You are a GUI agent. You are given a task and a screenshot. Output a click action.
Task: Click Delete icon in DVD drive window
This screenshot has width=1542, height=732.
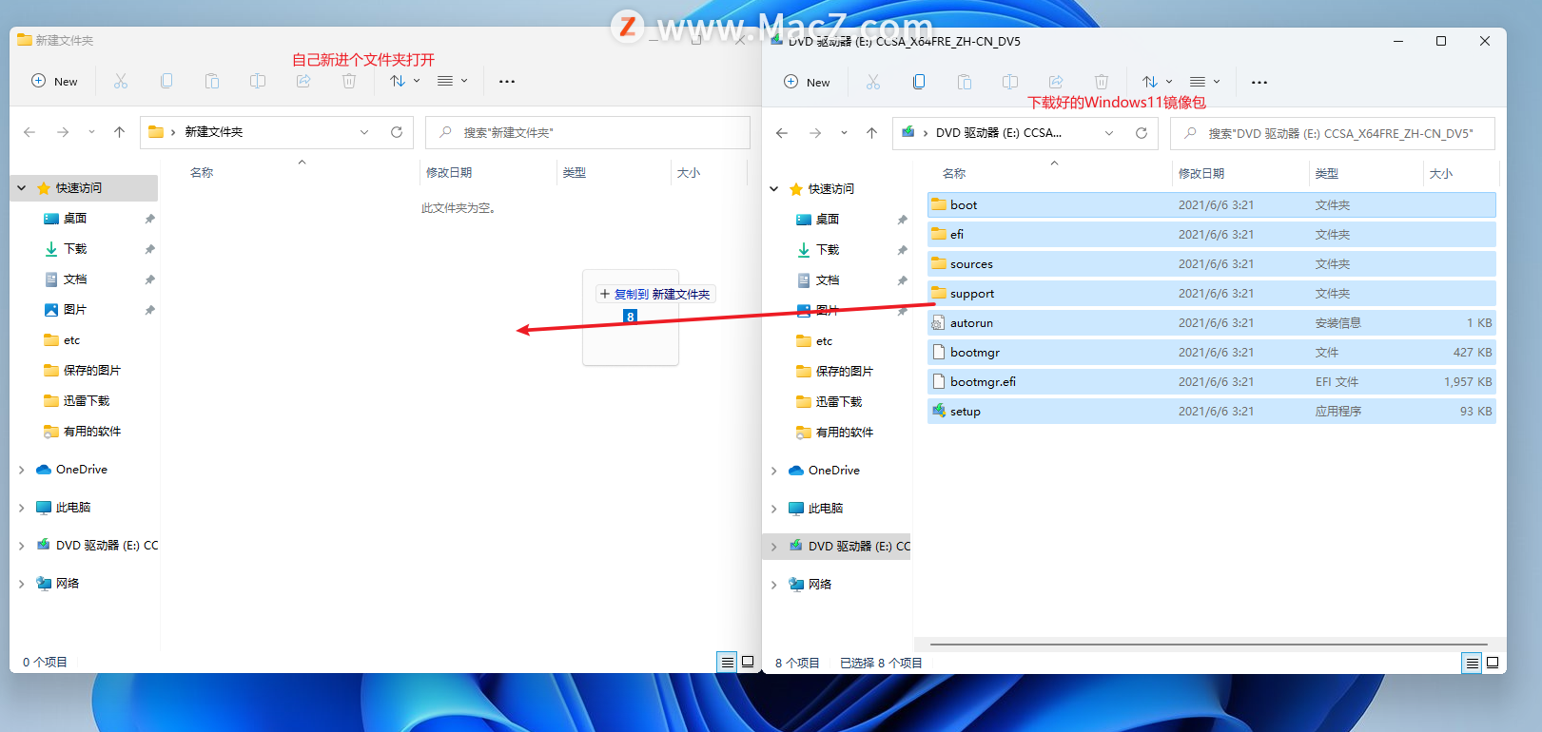point(1102,82)
